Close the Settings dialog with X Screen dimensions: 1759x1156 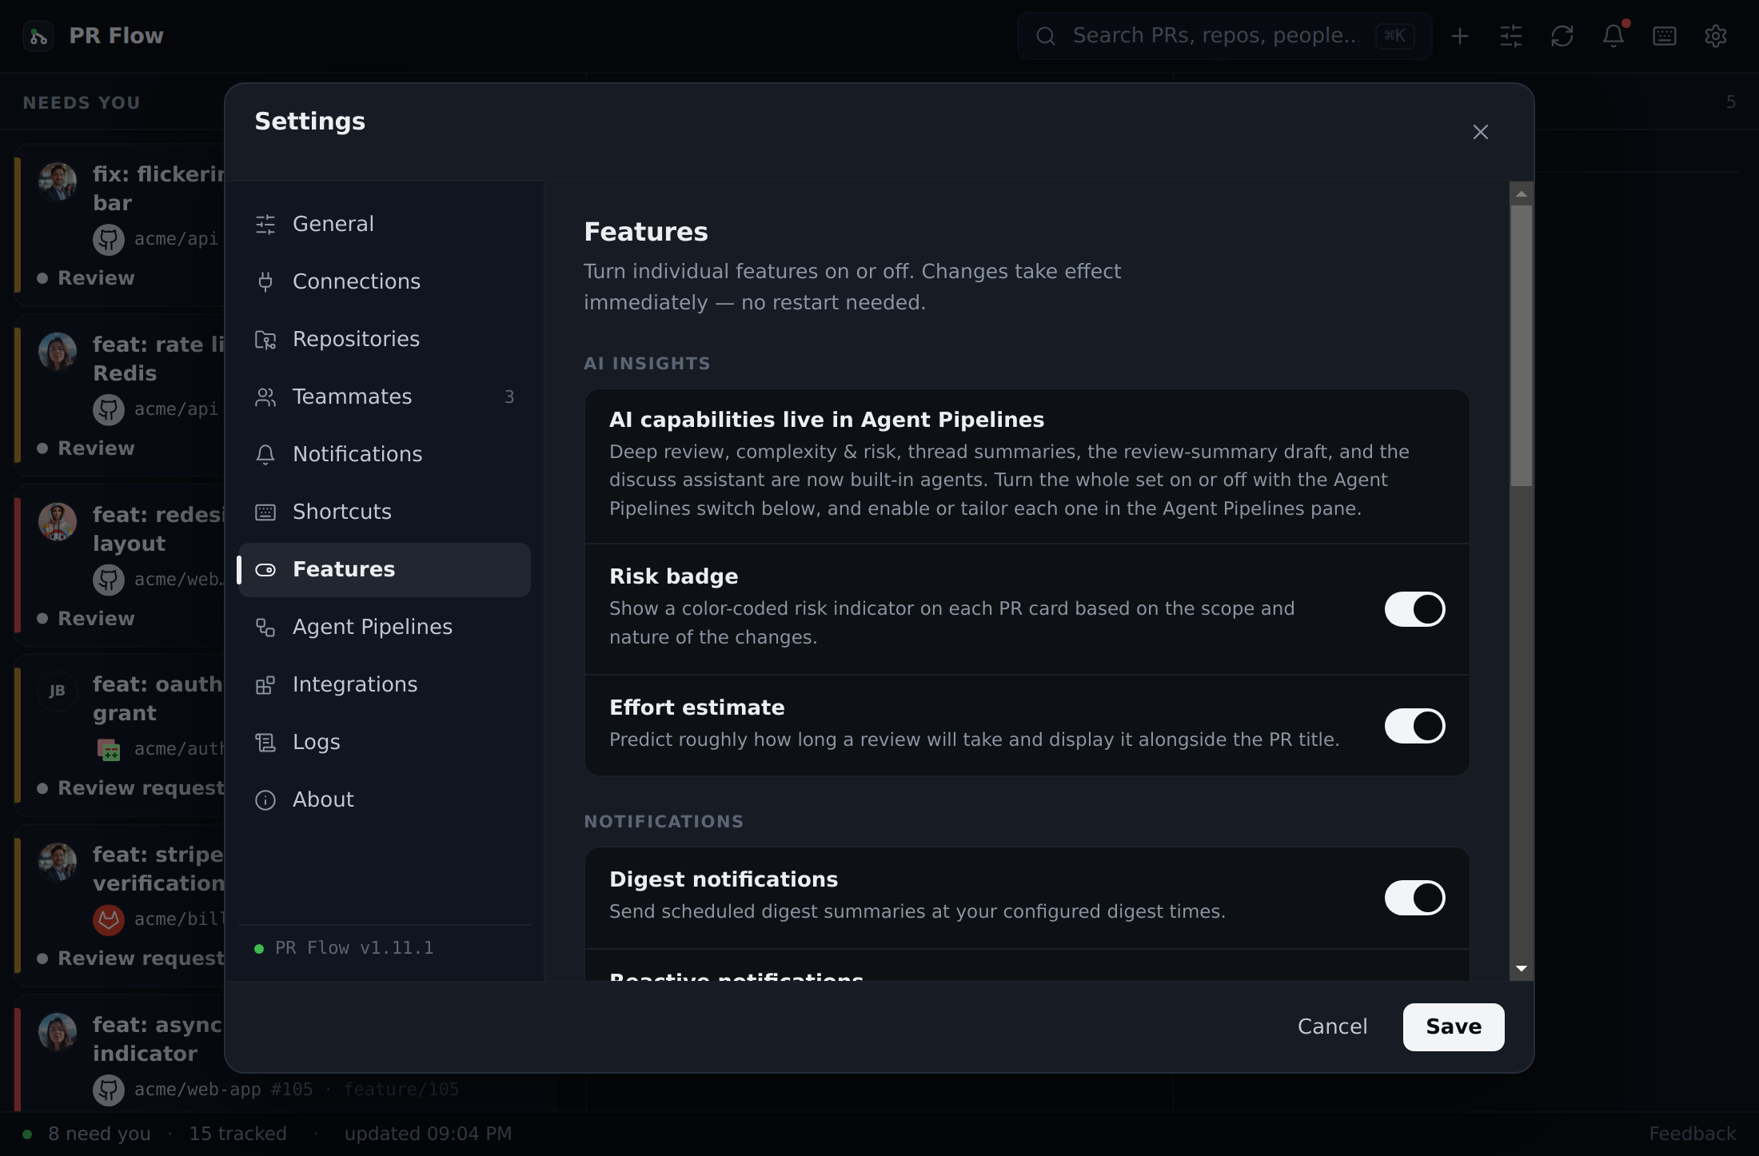[1481, 132]
